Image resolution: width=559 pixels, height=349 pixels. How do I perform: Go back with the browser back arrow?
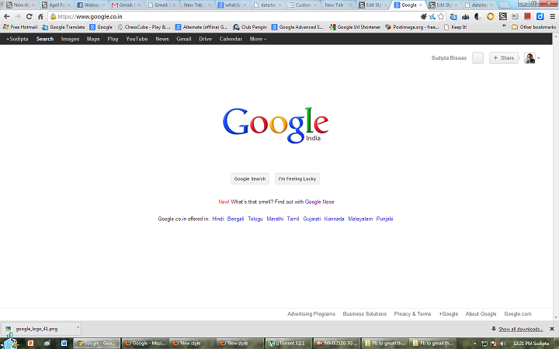coord(7,16)
